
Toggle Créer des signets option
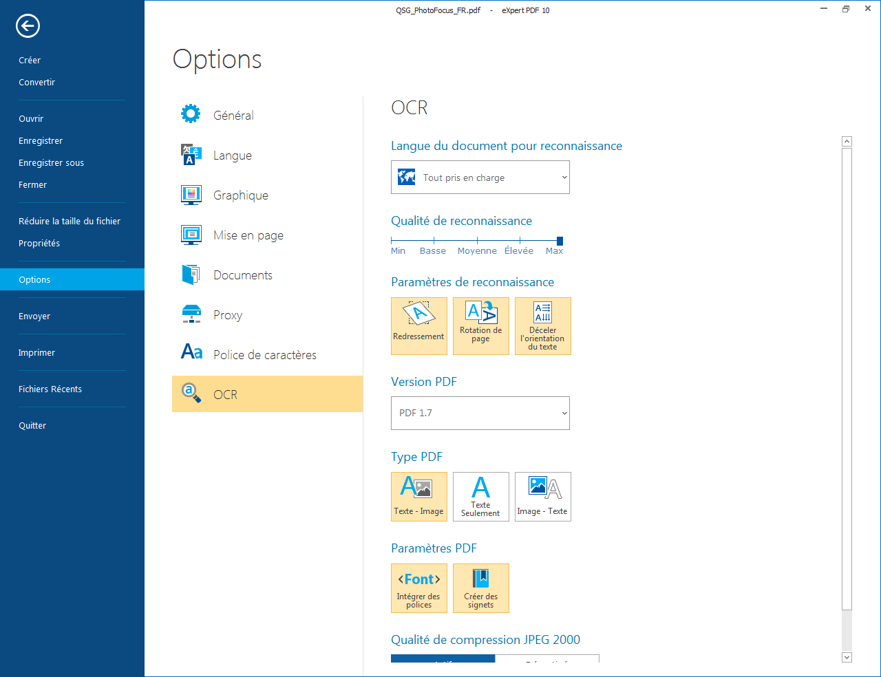[x=481, y=588]
